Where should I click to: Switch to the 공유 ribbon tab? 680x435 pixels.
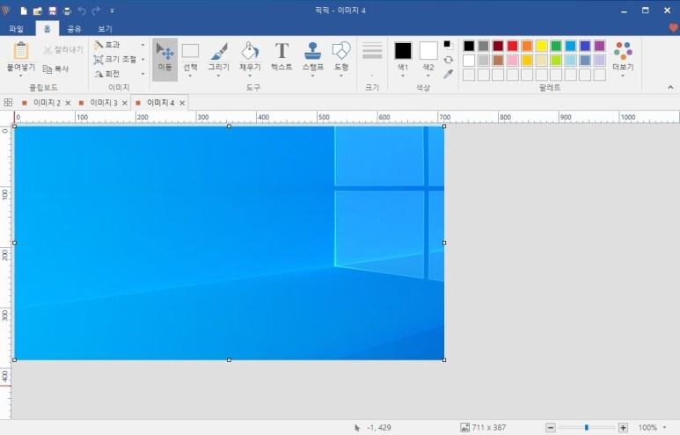(x=74, y=29)
